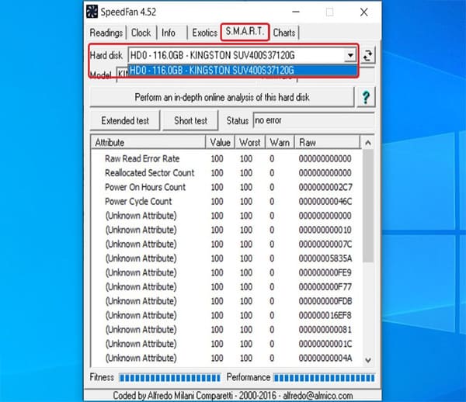The image size is (466, 402).
Task: Sort by the Raw column header
Action: 327,142
